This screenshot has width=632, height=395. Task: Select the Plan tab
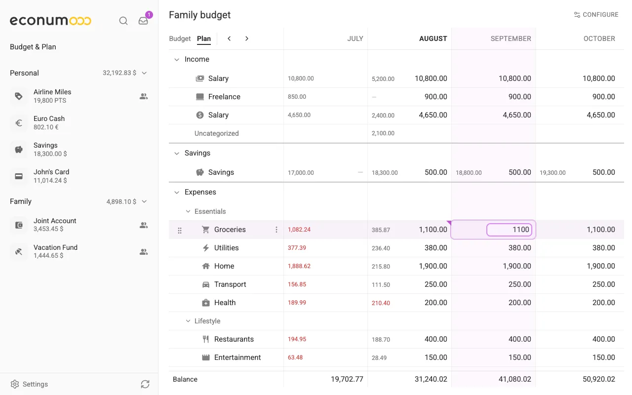point(204,39)
